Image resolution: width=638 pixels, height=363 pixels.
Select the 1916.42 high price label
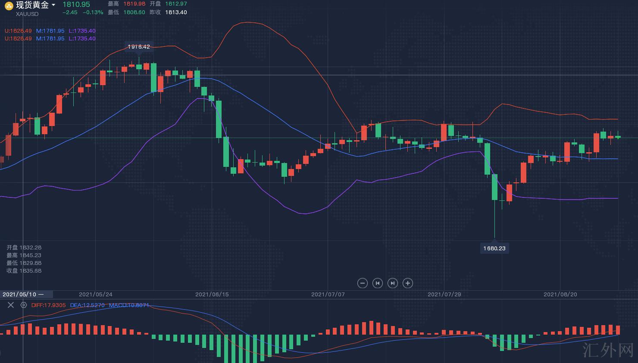(139, 46)
